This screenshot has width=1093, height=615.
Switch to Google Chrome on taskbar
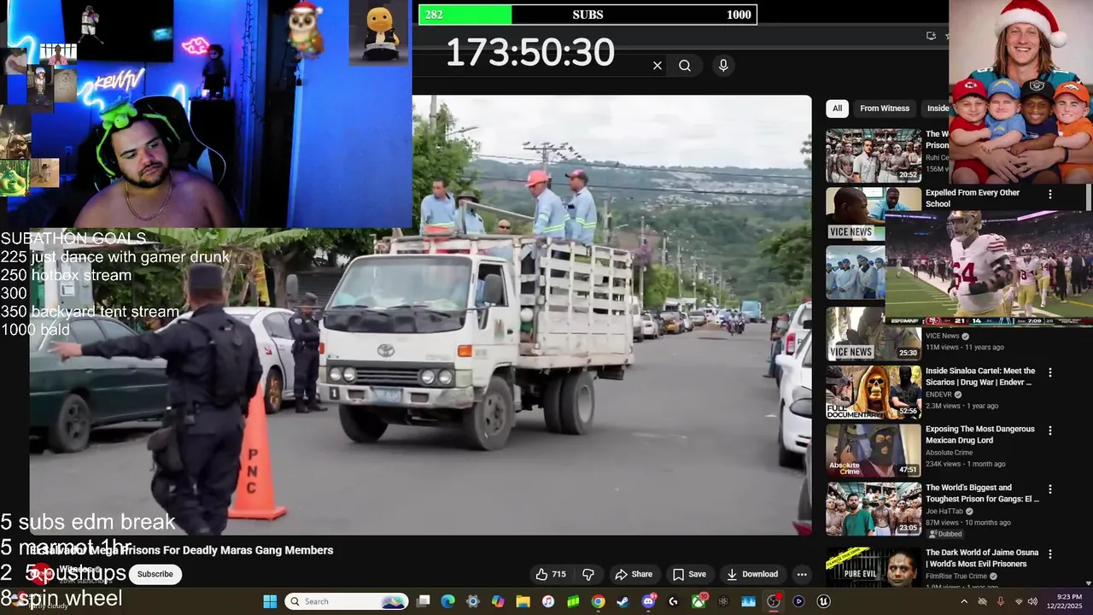(598, 601)
